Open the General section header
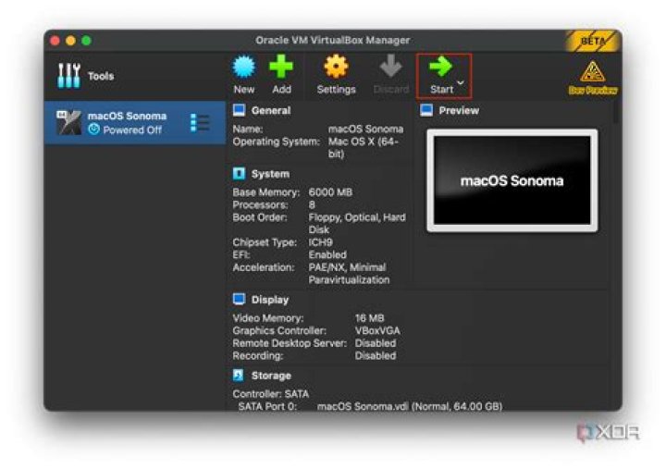 click(x=271, y=110)
